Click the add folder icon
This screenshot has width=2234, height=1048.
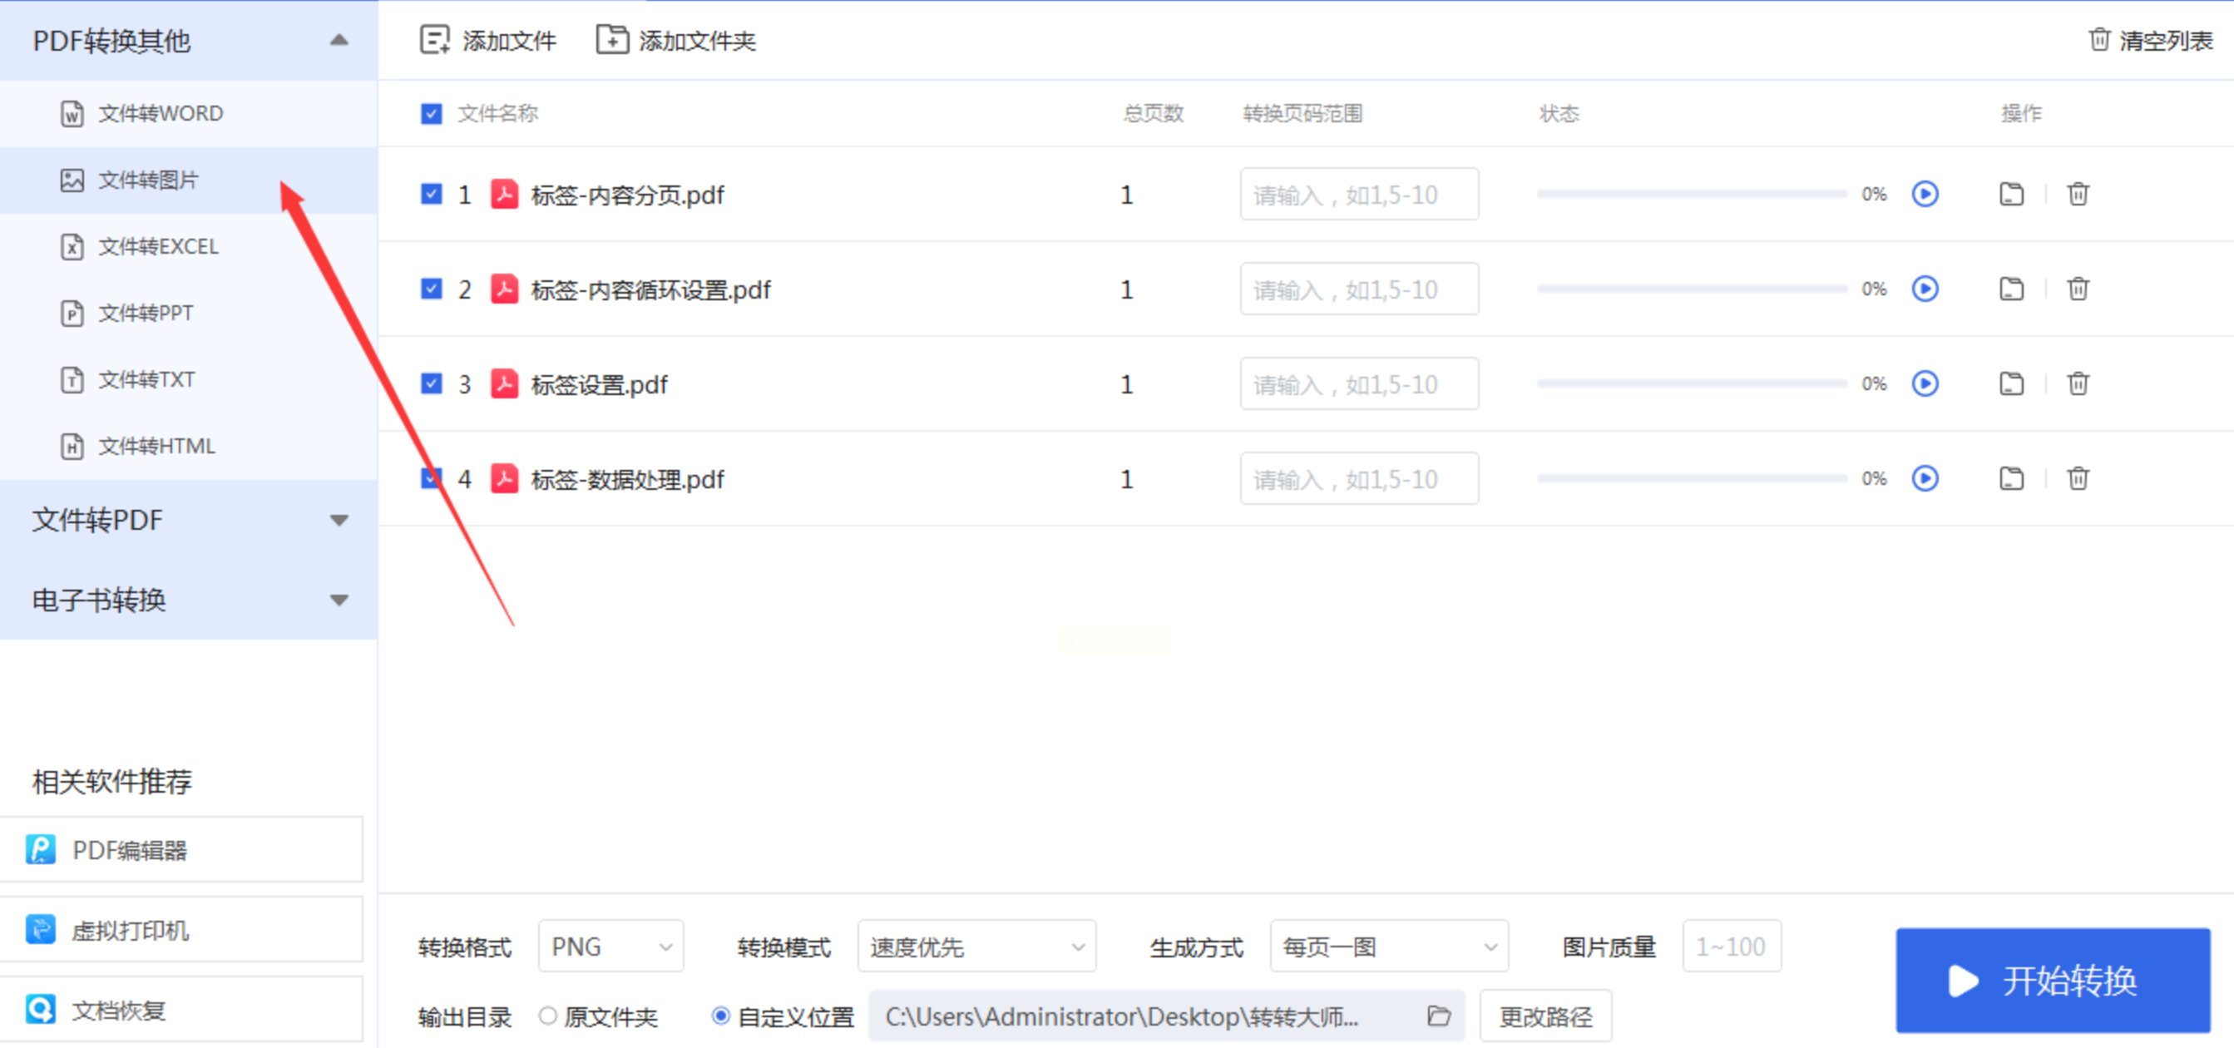click(611, 40)
